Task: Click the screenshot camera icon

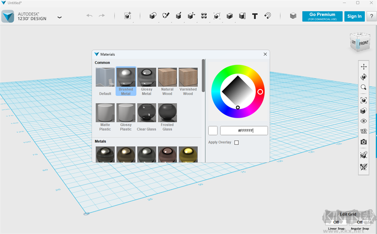Action: click(x=363, y=142)
